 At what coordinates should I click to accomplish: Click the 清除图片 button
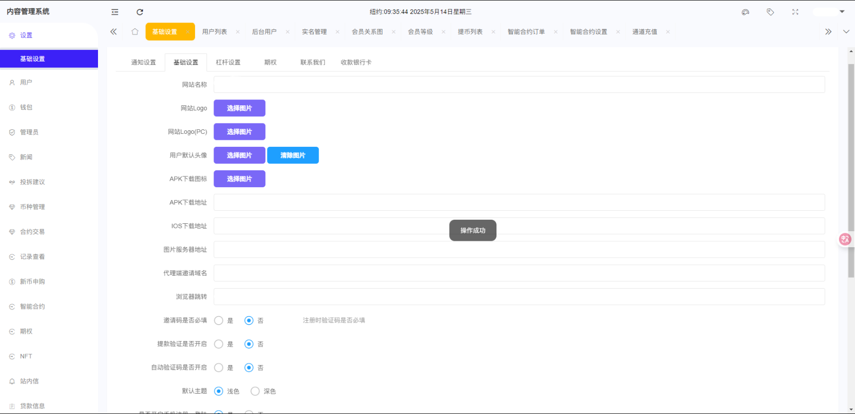point(293,155)
